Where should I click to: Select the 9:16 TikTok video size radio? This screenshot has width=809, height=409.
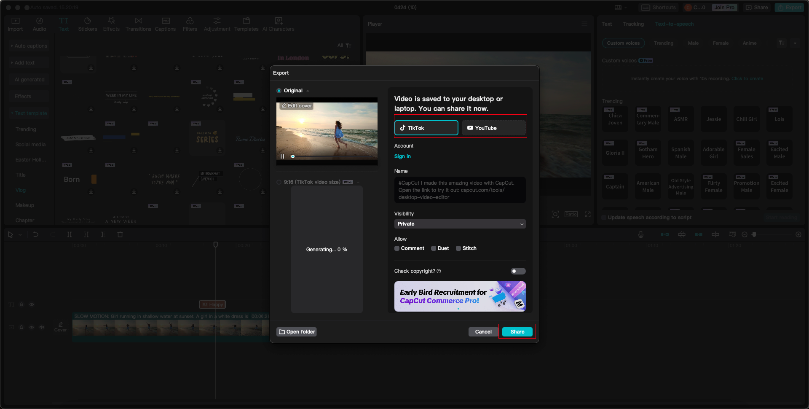pyautogui.click(x=279, y=182)
